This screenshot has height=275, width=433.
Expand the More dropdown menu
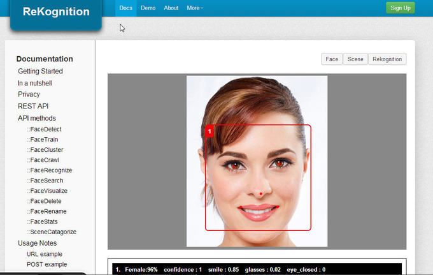coord(195,8)
